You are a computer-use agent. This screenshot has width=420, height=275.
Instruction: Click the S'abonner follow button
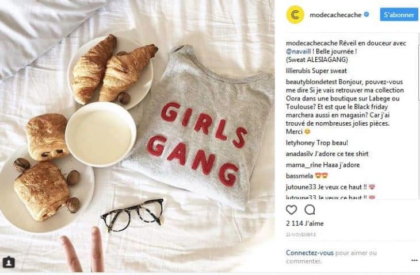point(399,15)
